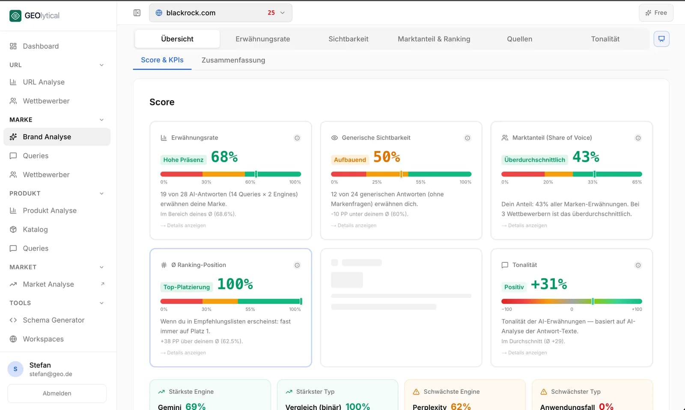Open Details anzeigen in Tonalität card
Screen dimensions: 685x410
tap(524, 353)
